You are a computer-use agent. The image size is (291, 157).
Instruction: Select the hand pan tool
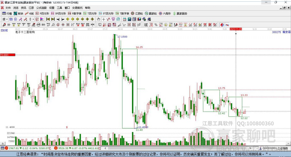[x=99, y=19]
